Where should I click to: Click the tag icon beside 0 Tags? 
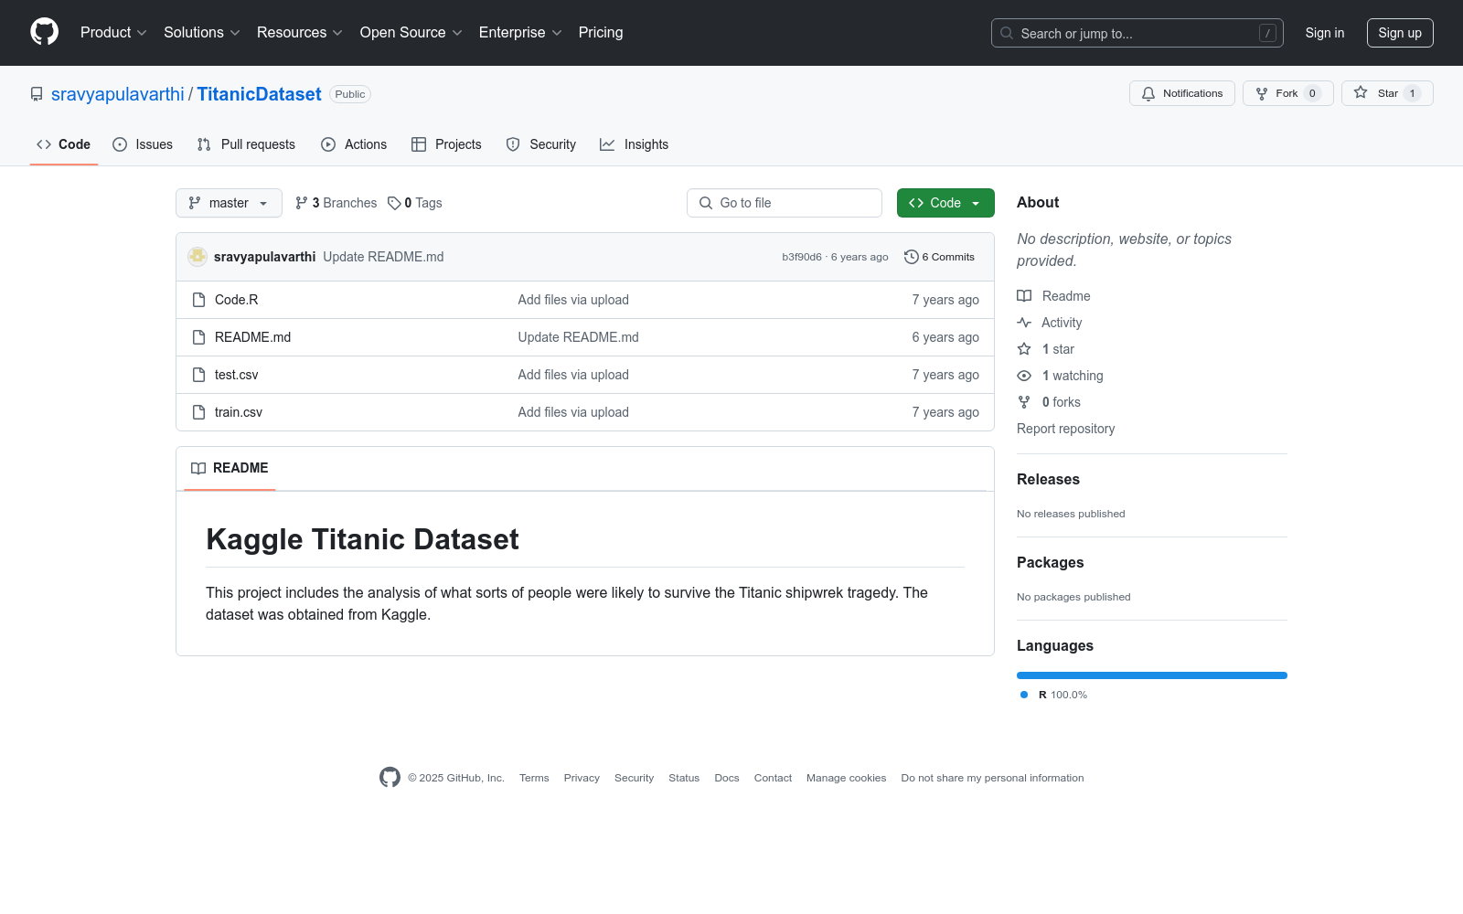[394, 203]
